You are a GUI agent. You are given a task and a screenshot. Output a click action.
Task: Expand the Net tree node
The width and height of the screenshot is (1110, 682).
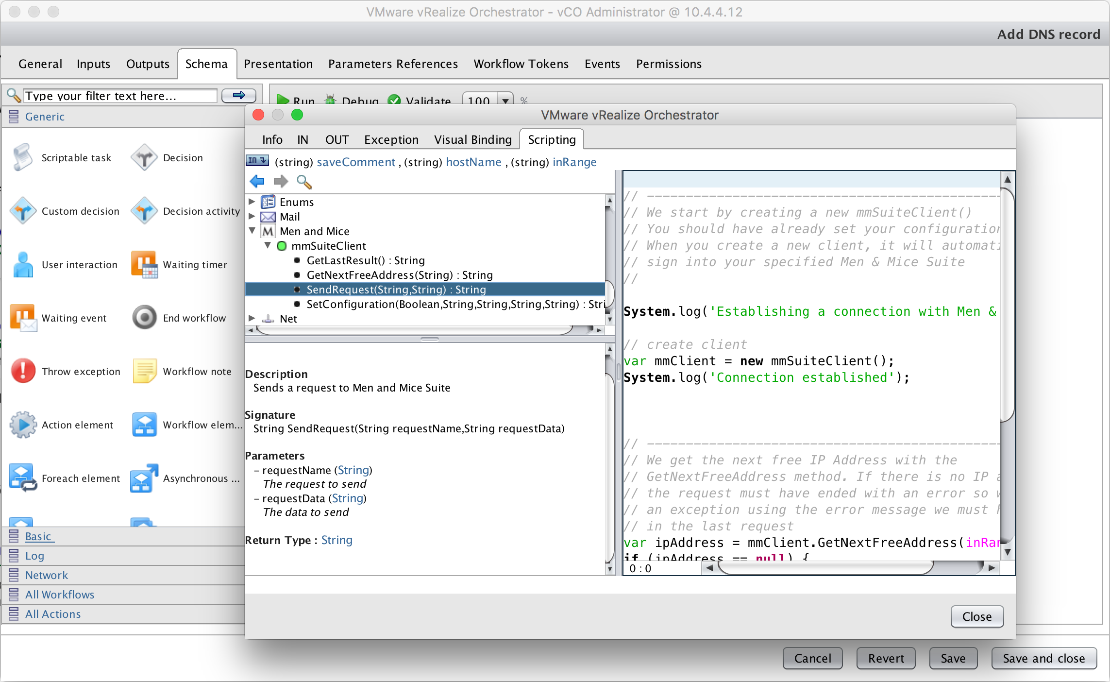tap(252, 318)
